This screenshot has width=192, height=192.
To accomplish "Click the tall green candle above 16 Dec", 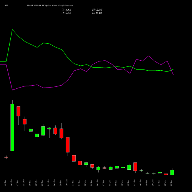I will point(12,127).
